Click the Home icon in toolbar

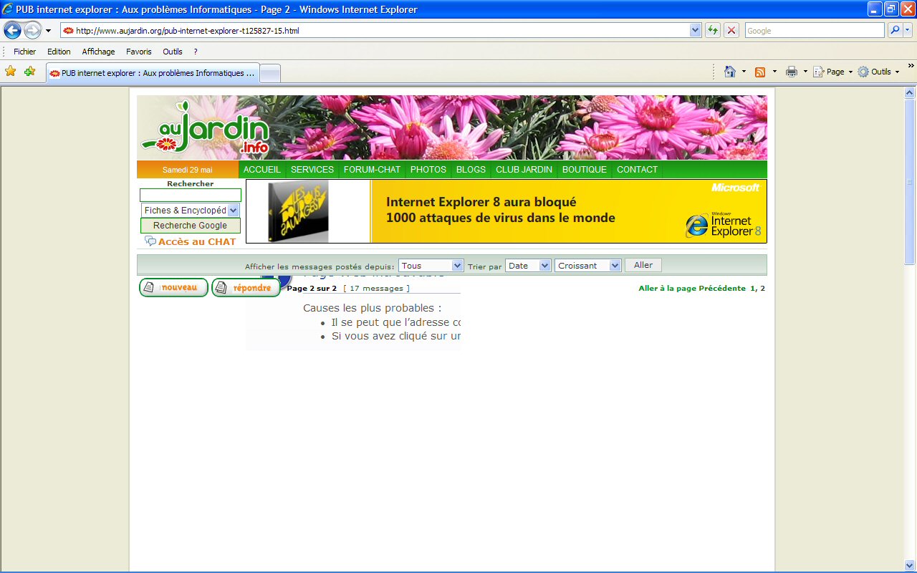pos(730,72)
